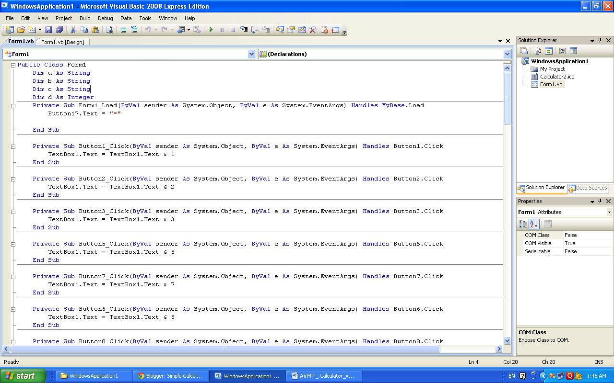Open Properties window position menu
Screen dimensions: 614x383
pyautogui.click(x=592, y=202)
